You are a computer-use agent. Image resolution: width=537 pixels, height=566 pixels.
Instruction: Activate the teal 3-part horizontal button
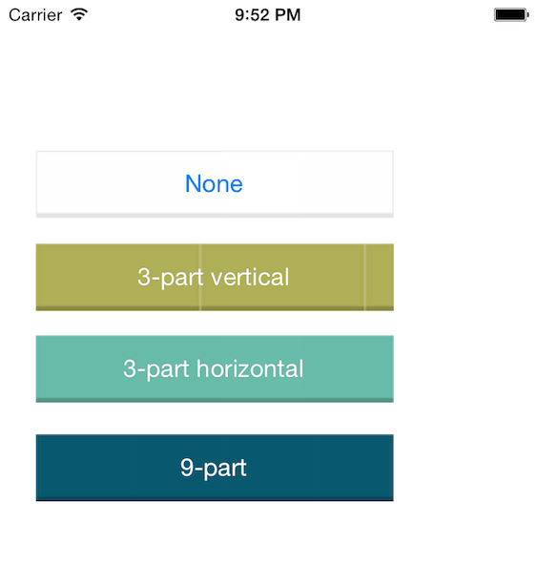[215, 369]
